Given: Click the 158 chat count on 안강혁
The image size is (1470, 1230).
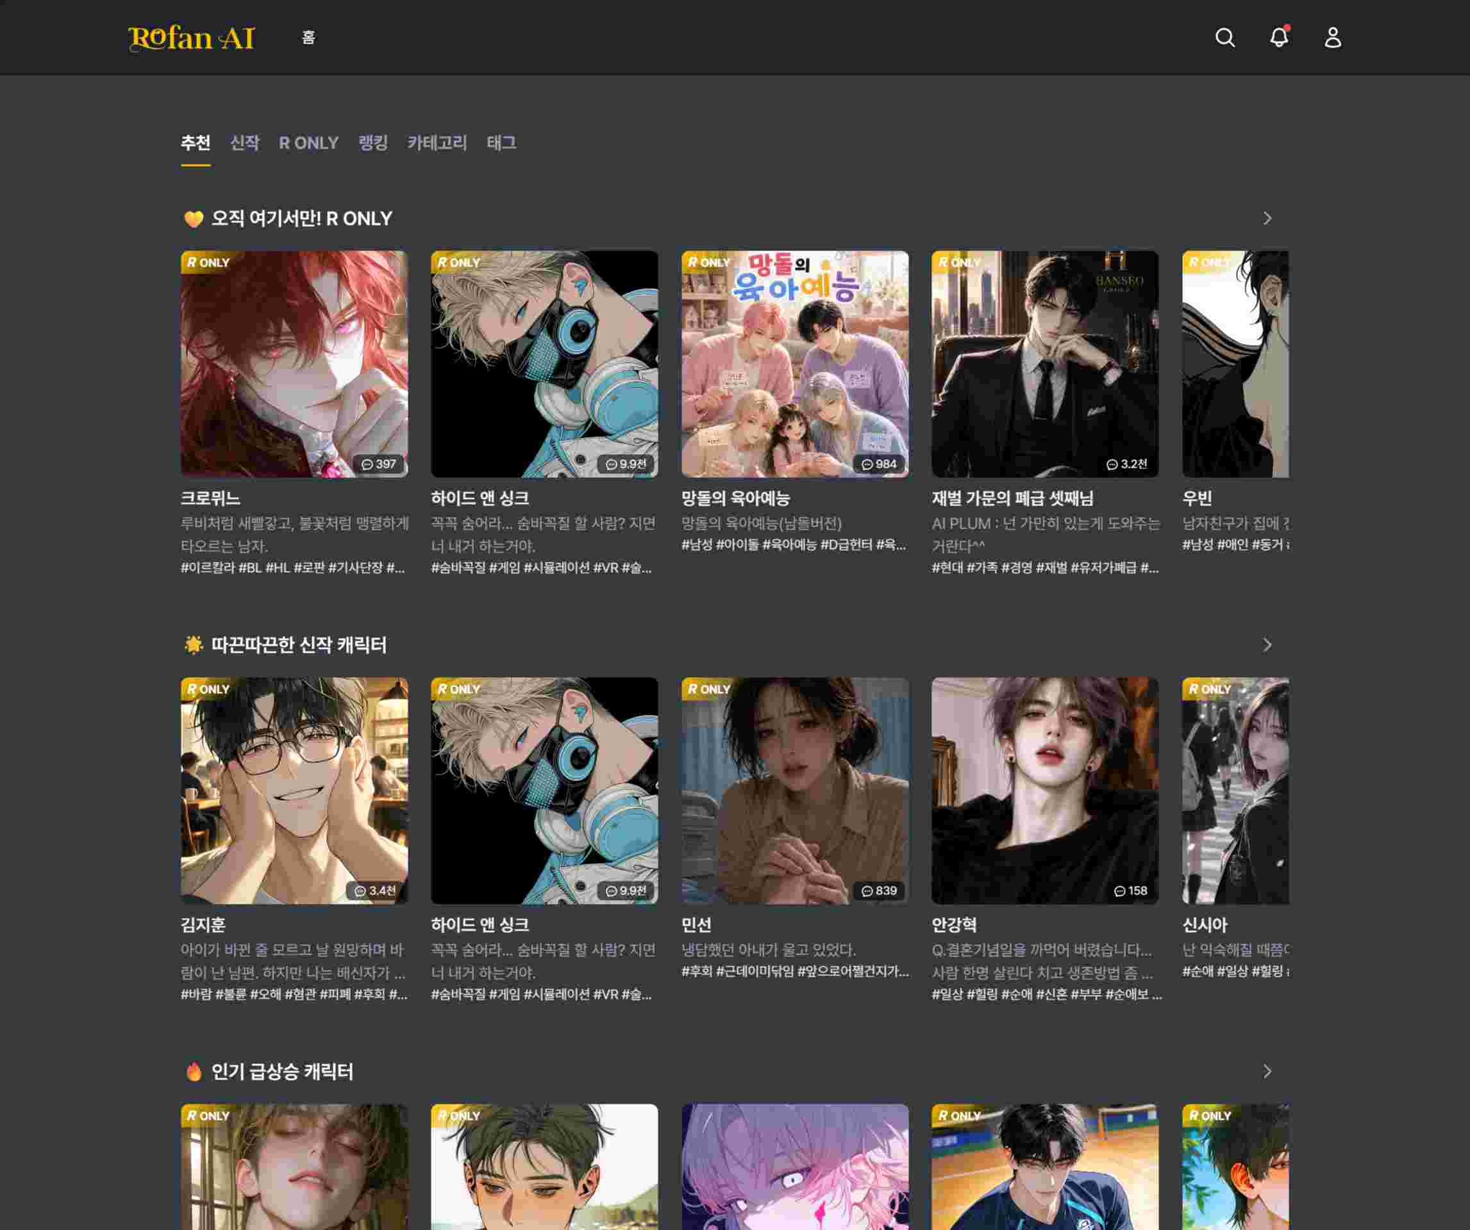Looking at the screenshot, I should pos(1130,890).
